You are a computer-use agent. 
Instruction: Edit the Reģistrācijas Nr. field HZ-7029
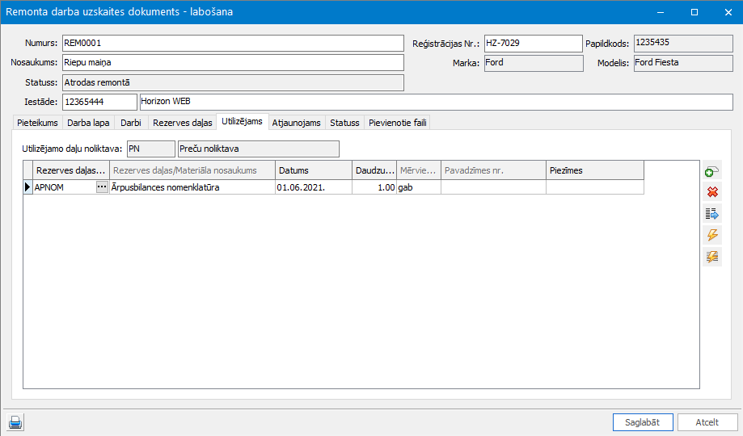coord(533,43)
